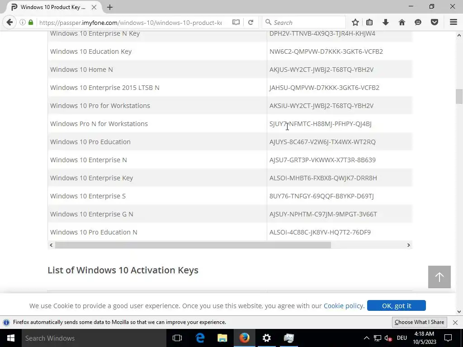Viewport: 463px width, 347px height.
Task: Focus the Firefox Search box
Action: pyautogui.click(x=304, y=23)
